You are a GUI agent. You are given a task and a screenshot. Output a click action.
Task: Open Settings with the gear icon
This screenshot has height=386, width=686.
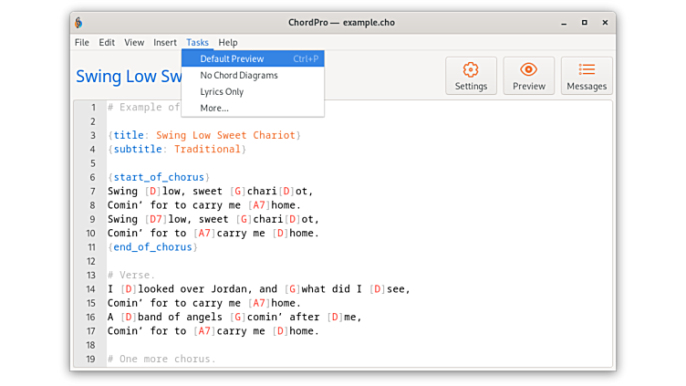[x=471, y=76]
